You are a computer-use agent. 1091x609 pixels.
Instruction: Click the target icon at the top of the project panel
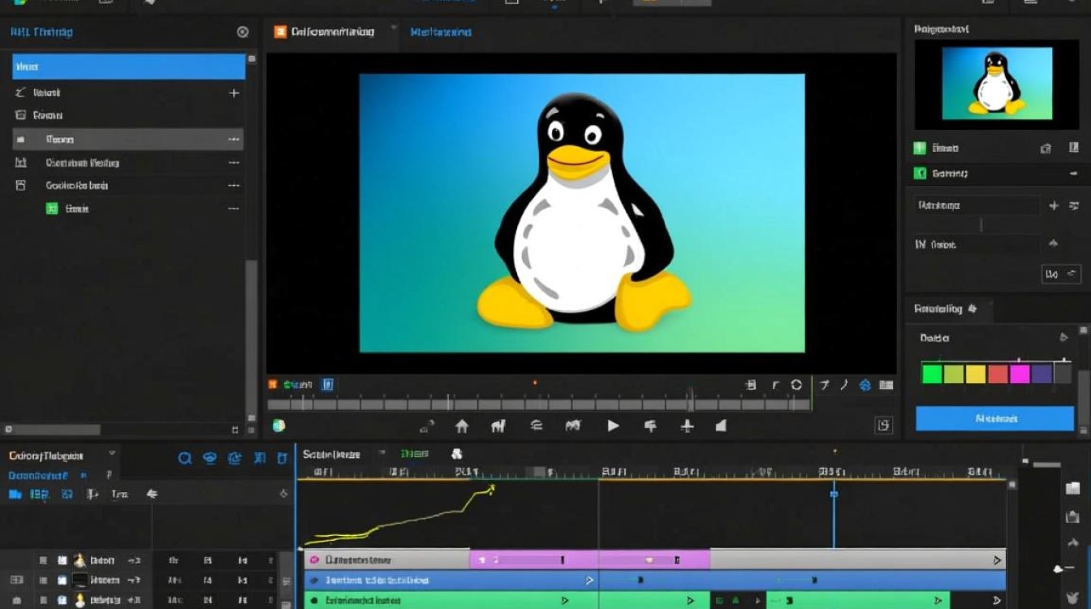[x=241, y=32]
